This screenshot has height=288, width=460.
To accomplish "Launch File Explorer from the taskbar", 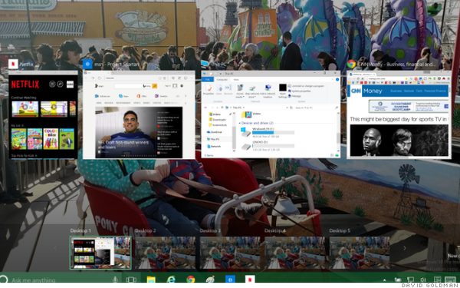I will (x=151, y=280).
